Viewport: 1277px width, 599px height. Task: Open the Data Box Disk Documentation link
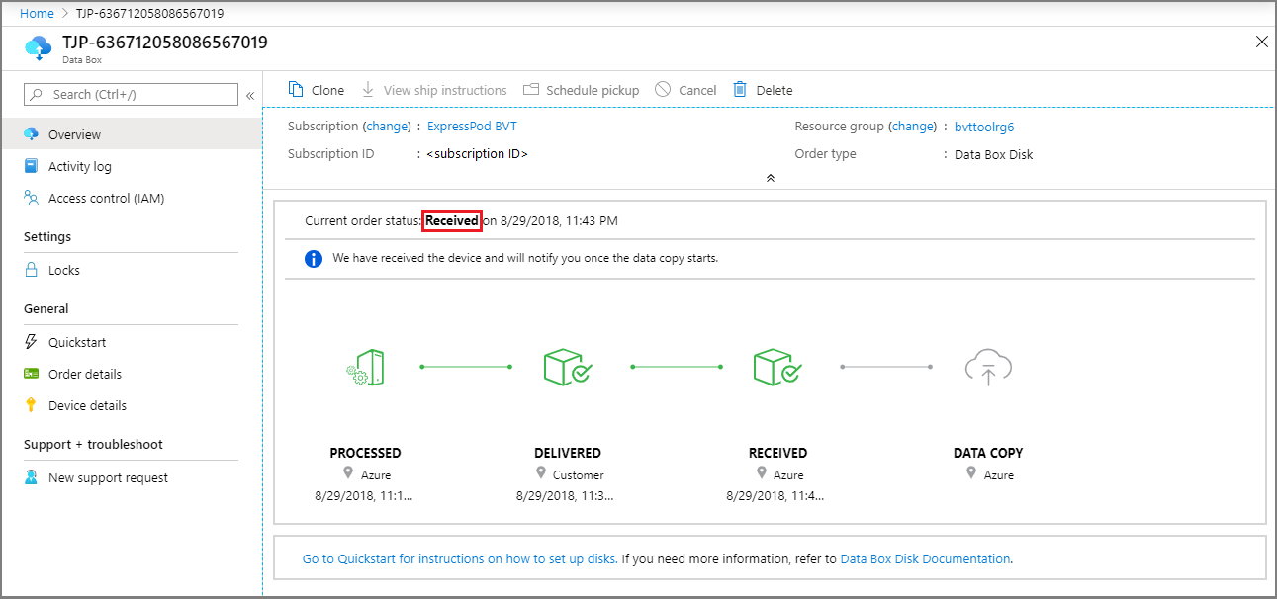925,558
